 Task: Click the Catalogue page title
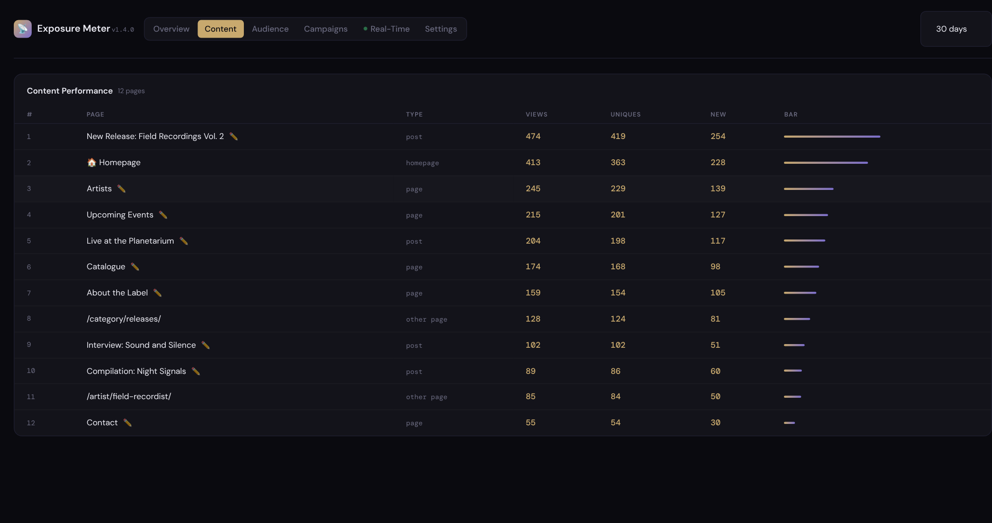click(x=106, y=267)
